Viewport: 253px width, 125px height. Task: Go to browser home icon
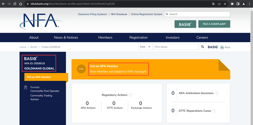pyautogui.click(x=21, y=4)
